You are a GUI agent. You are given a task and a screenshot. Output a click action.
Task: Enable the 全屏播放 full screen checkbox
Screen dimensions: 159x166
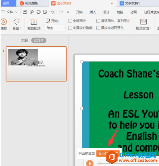70,21
